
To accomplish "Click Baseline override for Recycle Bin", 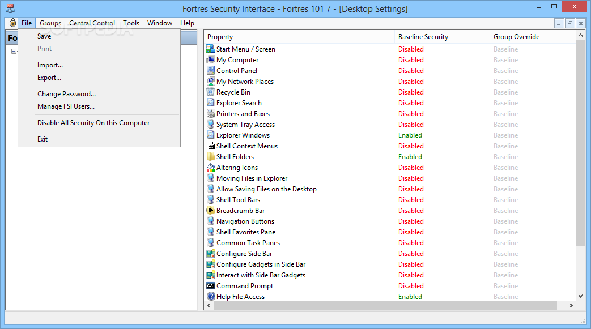I will (506, 92).
